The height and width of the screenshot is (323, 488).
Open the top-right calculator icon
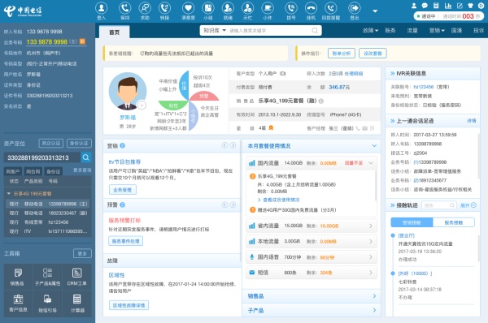(436, 6)
